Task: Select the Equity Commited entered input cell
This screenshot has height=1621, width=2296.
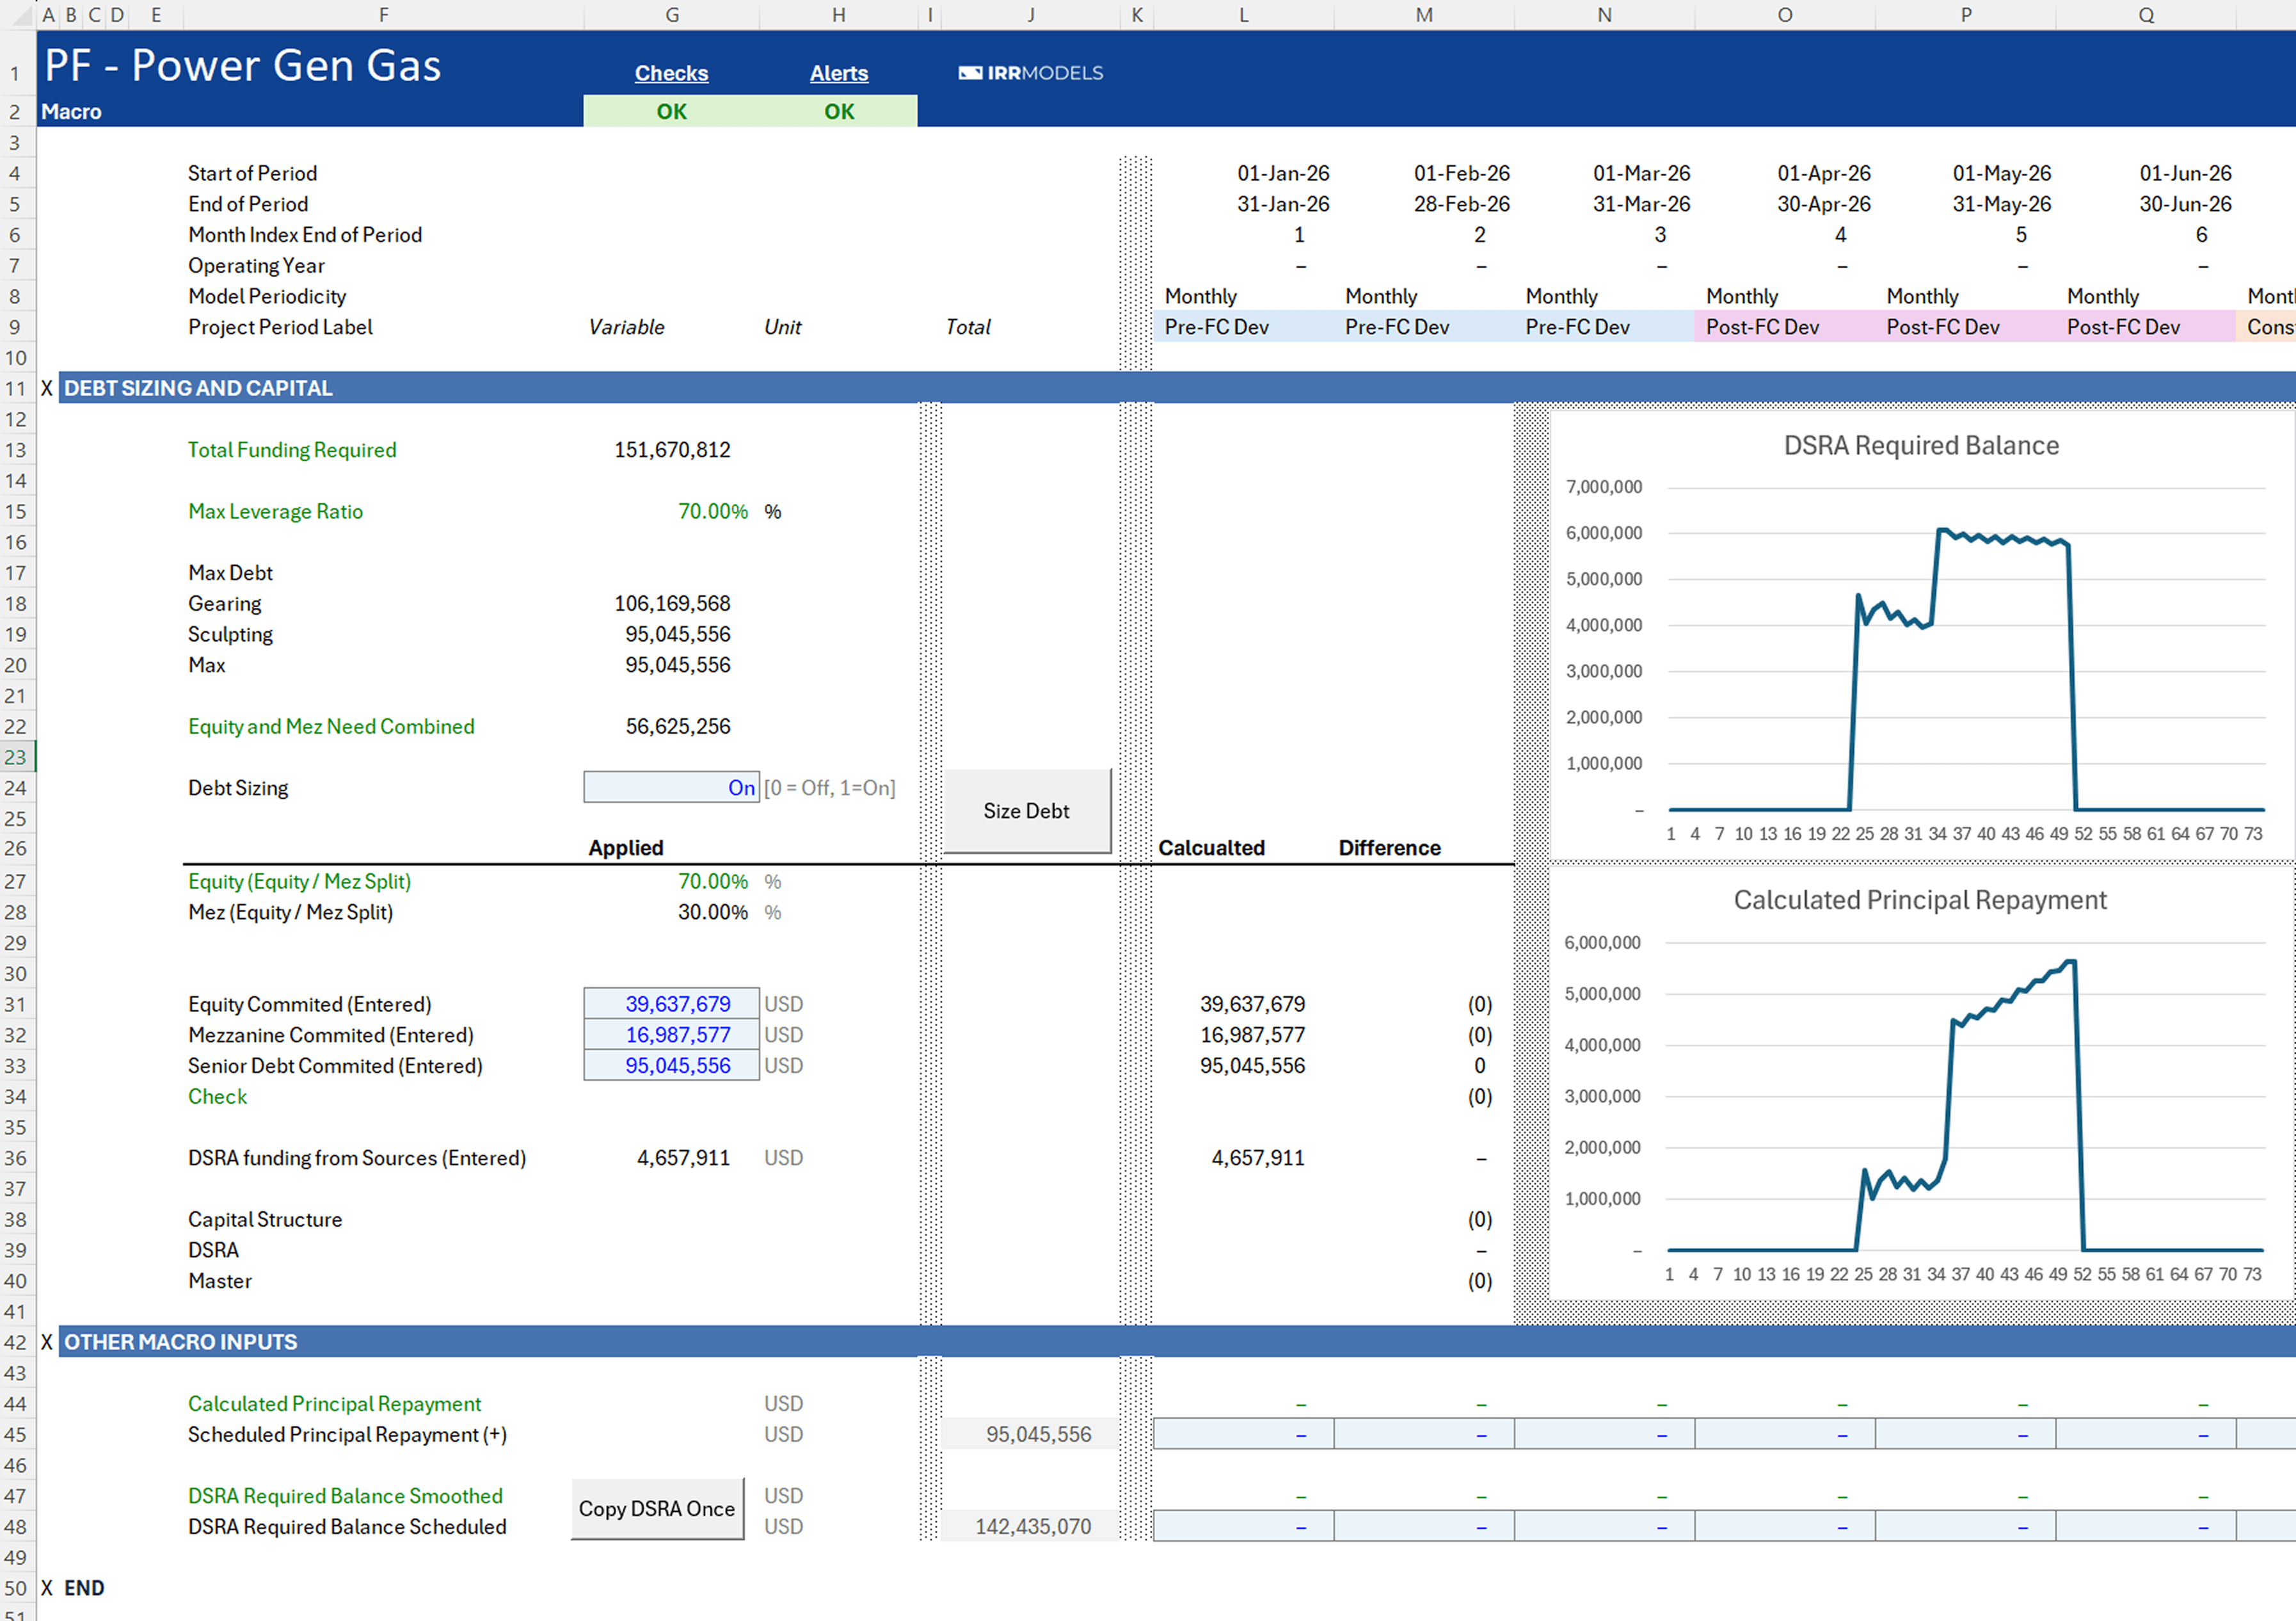Action: tap(671, 1004)
